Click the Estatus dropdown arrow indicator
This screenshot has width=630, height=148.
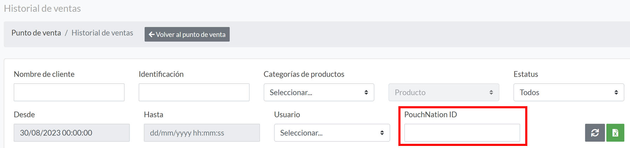click(616, 92)
